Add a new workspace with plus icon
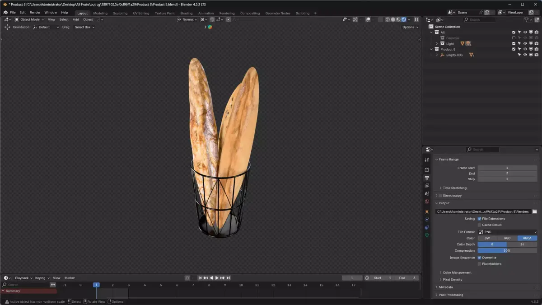This screenshot has height=305, width=542. (315, 13)
